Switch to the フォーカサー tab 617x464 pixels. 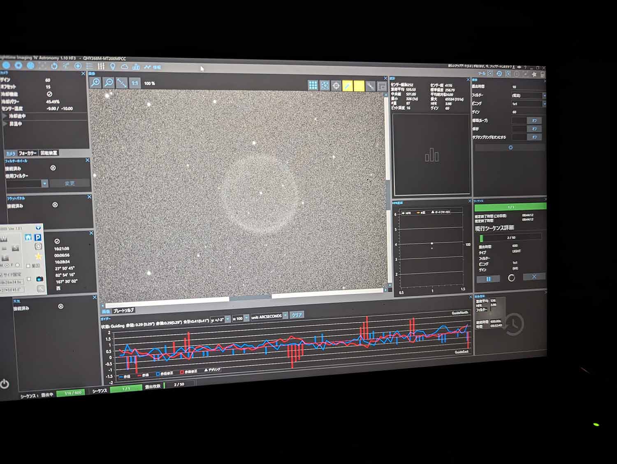coord(28,153)
